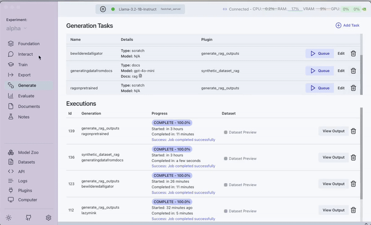371x225 pixels.
Task: Open settings gear icon in sidebar footer
Action: point(48,218)
